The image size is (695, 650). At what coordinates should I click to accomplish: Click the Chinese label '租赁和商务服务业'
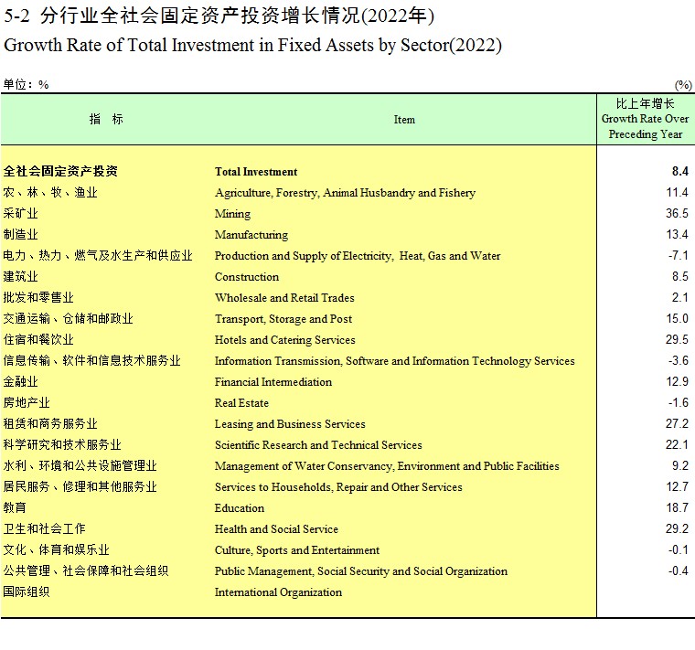point(50,423)
